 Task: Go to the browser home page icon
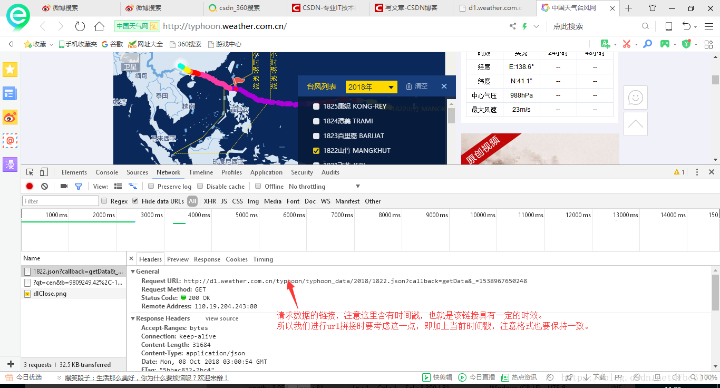click(x=99, y=26)
